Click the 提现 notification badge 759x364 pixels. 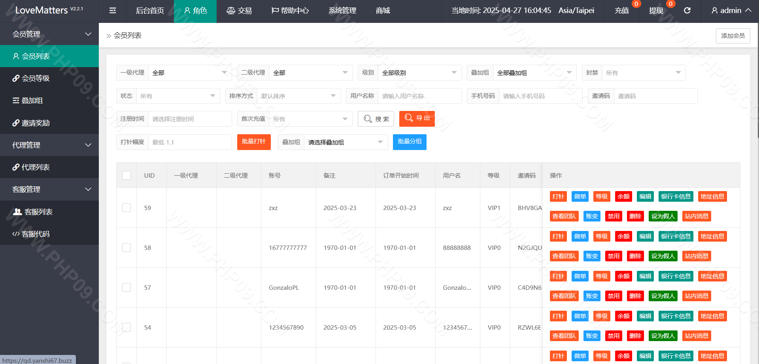tap(670, 4)
